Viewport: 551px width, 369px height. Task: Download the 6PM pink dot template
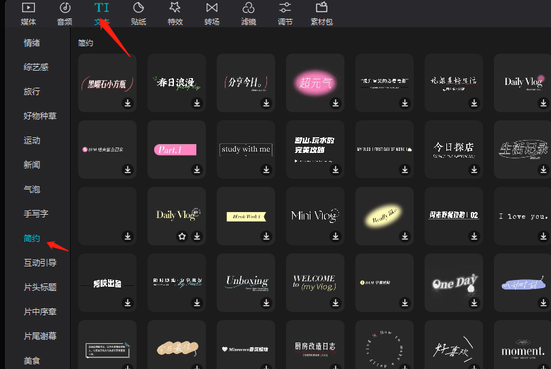click(x=128, y=169)
